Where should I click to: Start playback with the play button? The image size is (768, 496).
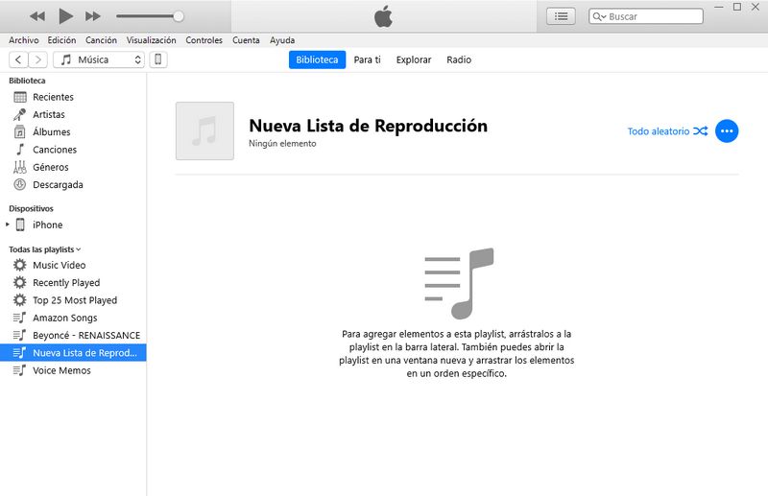tap(65, 16)
